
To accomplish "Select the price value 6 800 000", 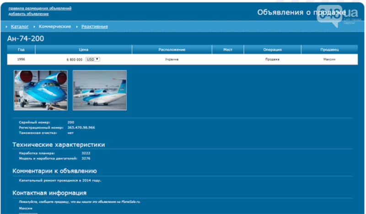I will [x=75, y=60].
